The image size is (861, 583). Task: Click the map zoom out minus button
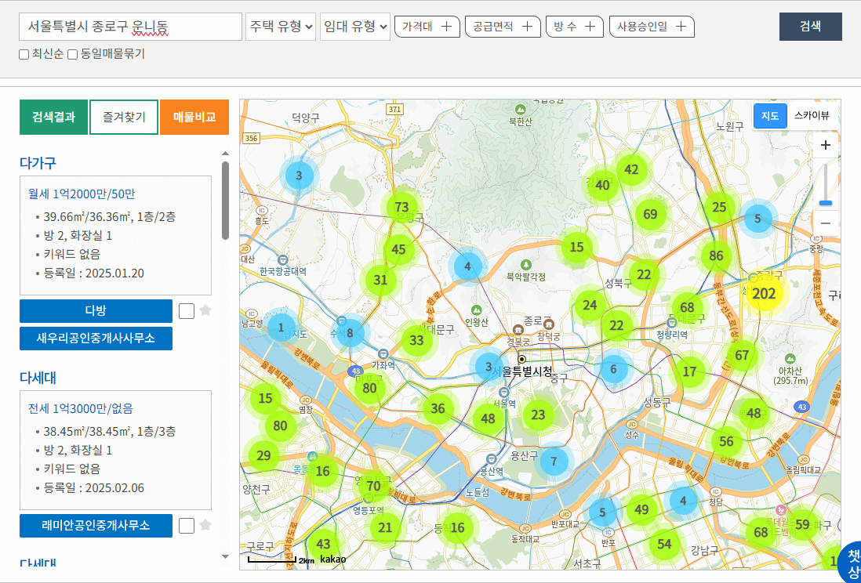(x=825, y=223)
